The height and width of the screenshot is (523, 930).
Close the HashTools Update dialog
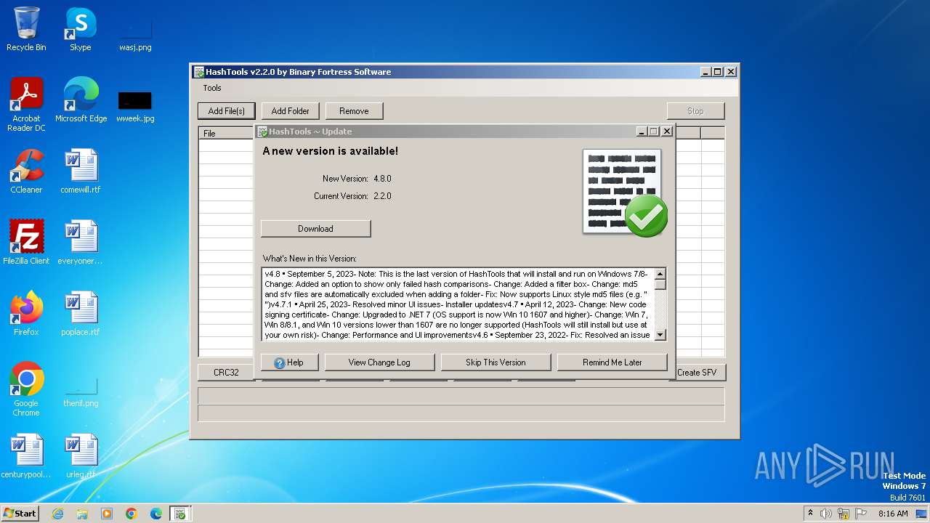(667, 131)
